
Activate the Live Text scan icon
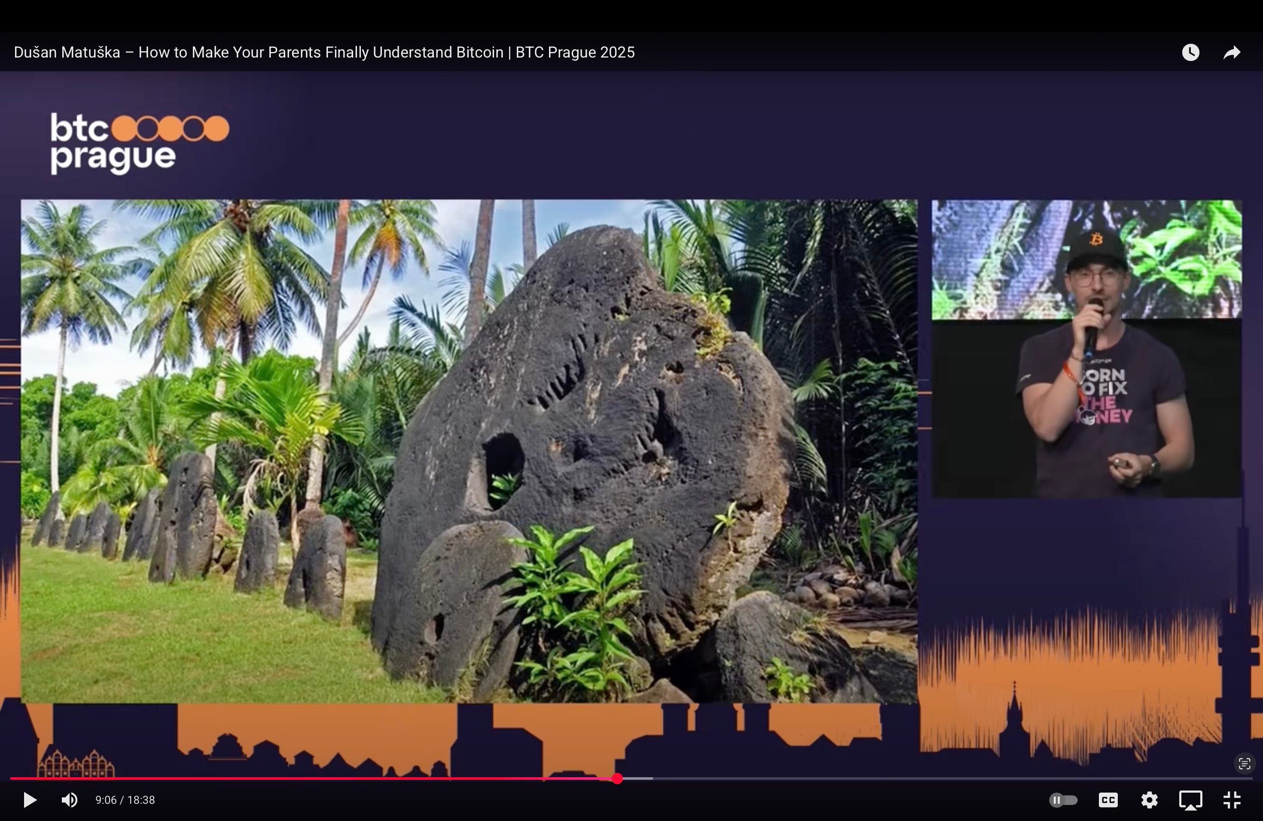point(1244,764)
